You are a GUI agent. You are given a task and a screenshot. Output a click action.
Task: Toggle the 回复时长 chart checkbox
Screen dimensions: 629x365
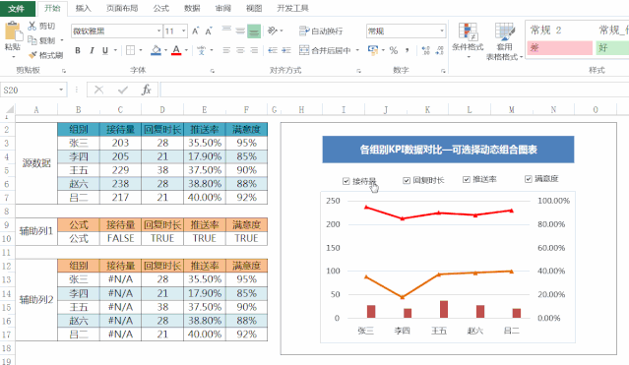(x=407, y=181)
